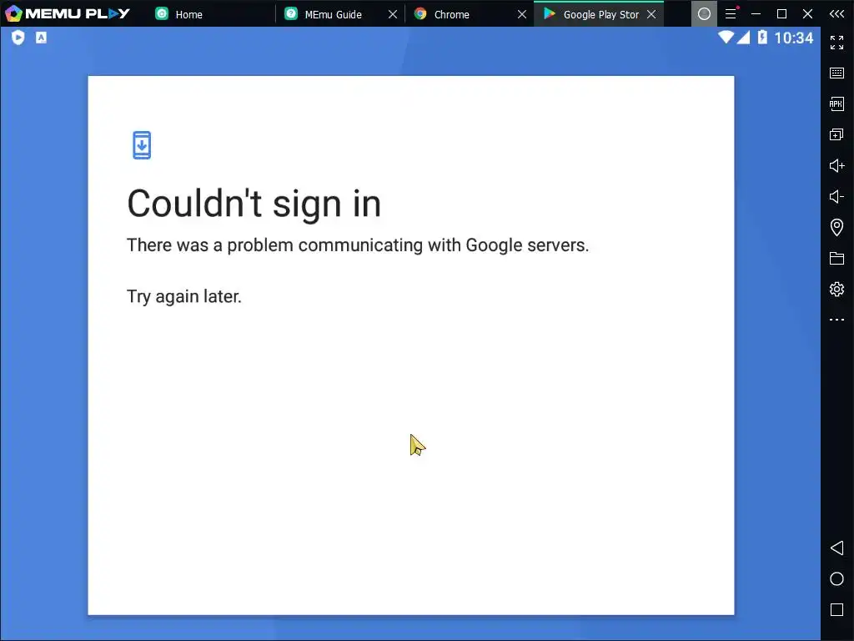
Task: Tap the Android back button
Action: pyautogui.click(x=836, y=548)
